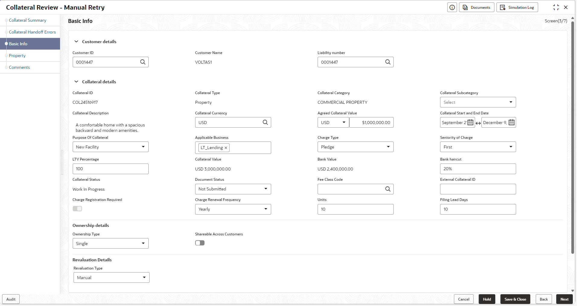Click the vertical scrollbar of the form
Viewport: 577px width, 306px height.
(572, 137)
